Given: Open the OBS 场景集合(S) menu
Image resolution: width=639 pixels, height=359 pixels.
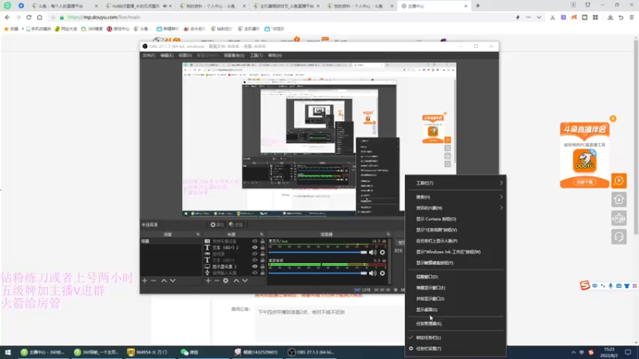Looking at the screenshot, I should click(x=234, y=55).
